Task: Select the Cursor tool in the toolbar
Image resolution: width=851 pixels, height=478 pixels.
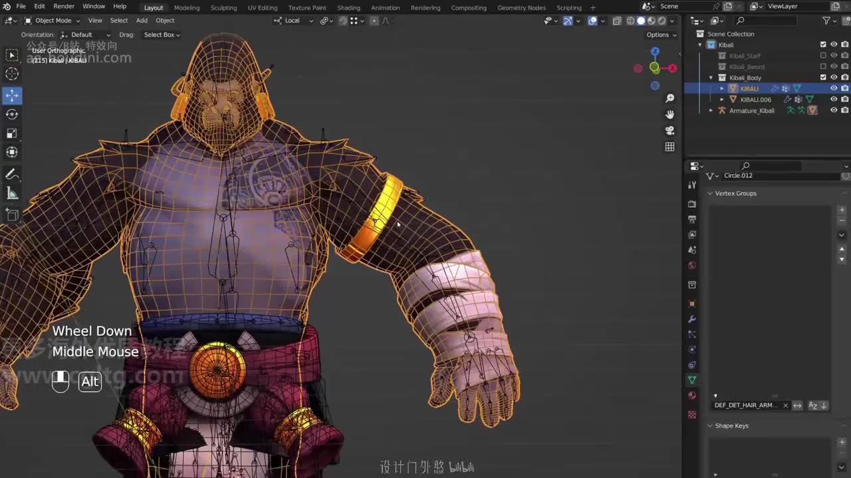Action: [x=12, y=74]
